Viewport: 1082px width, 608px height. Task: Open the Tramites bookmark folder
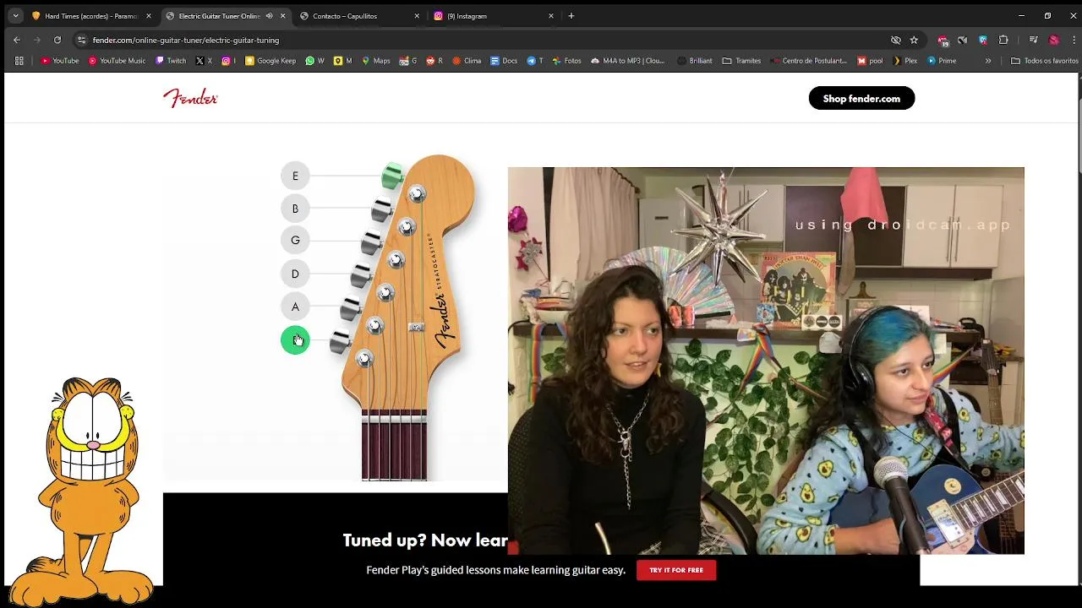tap(741, 61)
